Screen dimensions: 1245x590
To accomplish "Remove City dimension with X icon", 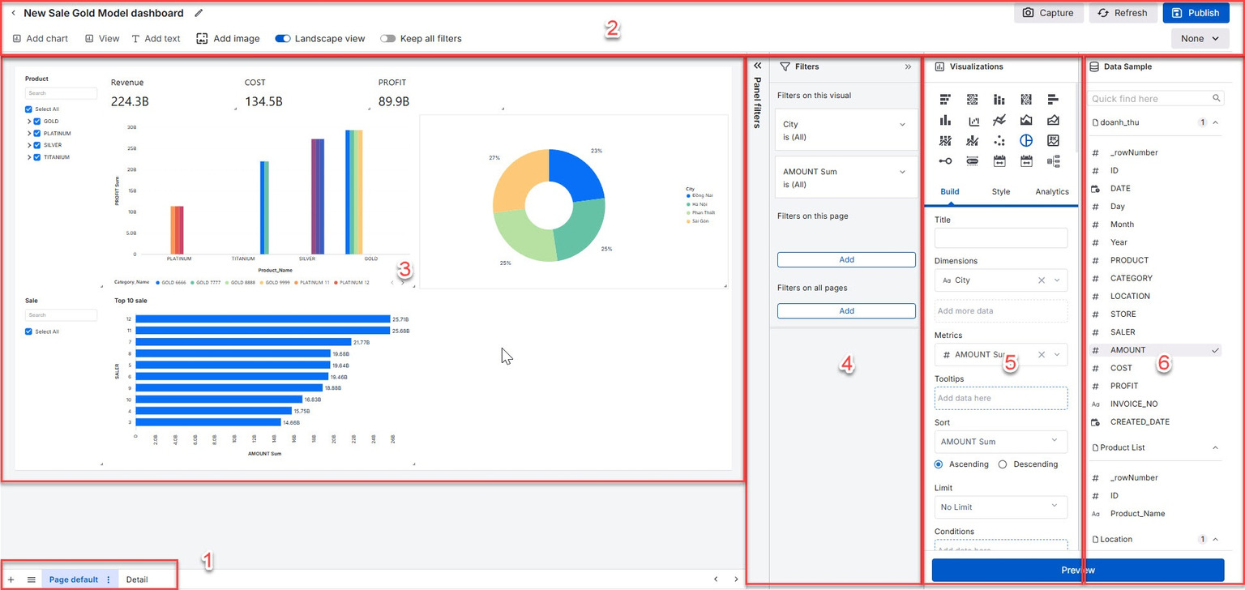I will tap(1042, 280).
